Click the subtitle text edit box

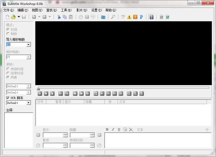158,140
